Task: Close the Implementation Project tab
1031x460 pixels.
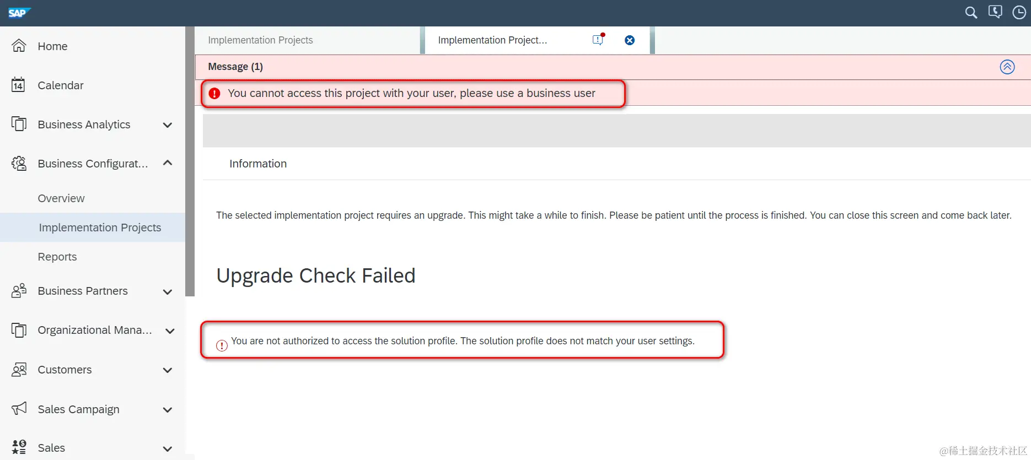Action: (x=630, y=40)
